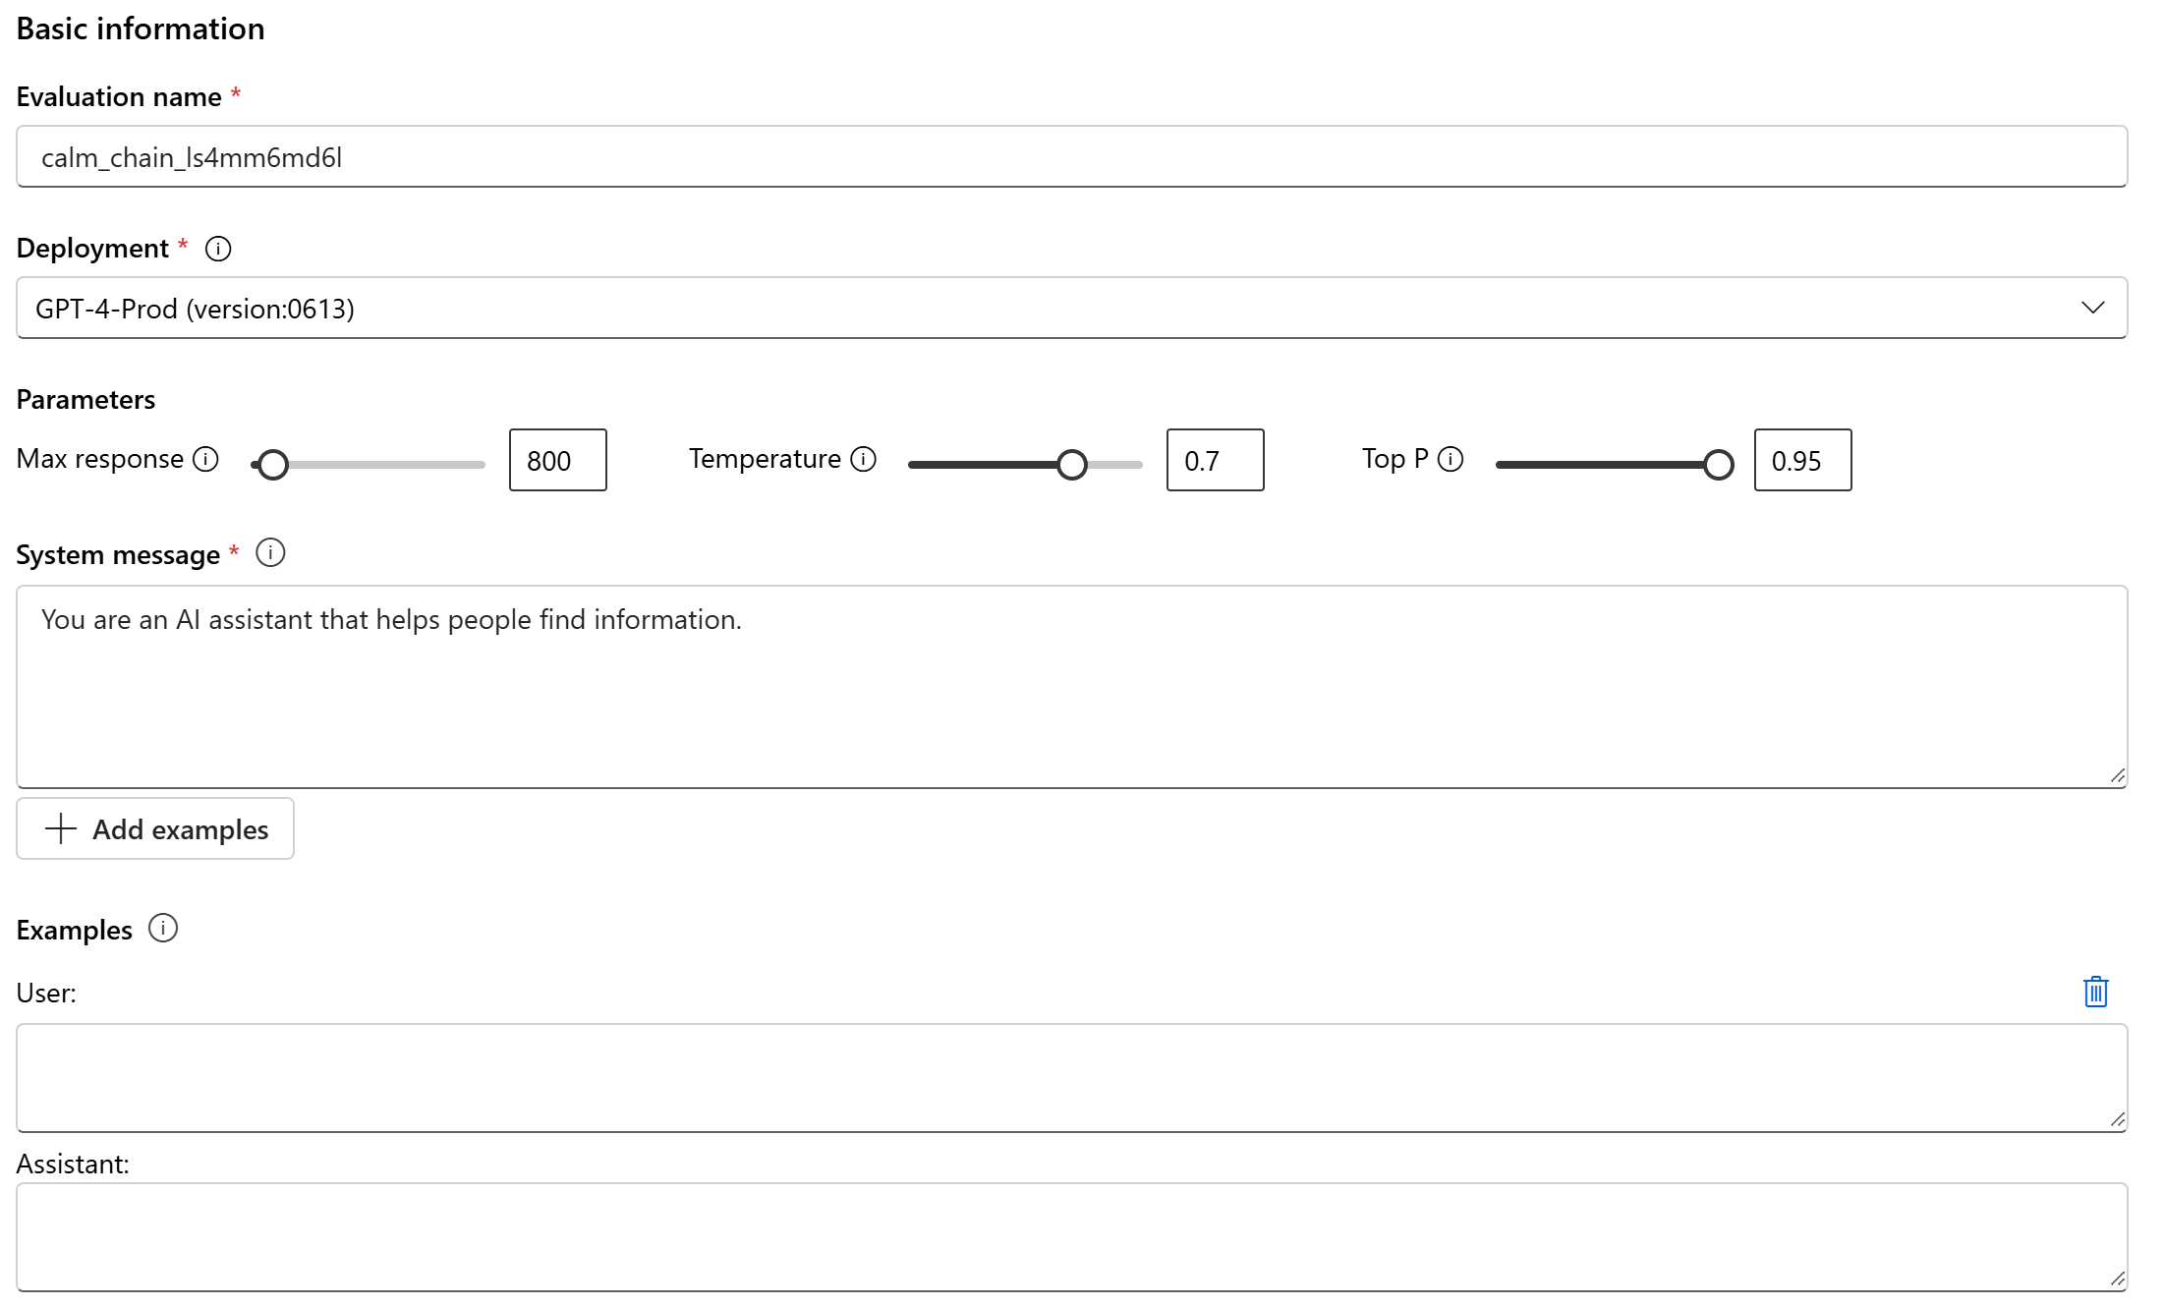The height and width of the screenshot is (1307, 2163).
Task: Click the Evaluation name field
Action: click(x=1071, y=157)
